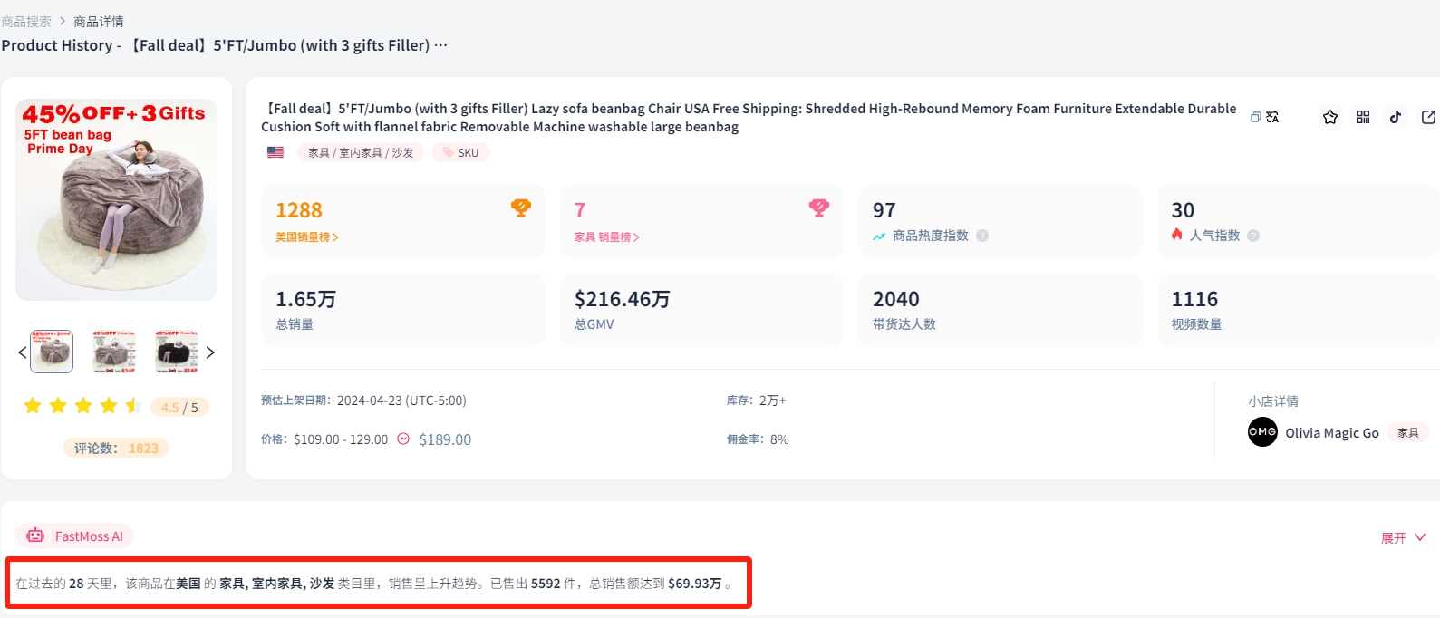The height and width of the screenshot is (618, 1440).
Task: Open the QR code icon
Action: pyautogui.click(x=1362, y=117)
